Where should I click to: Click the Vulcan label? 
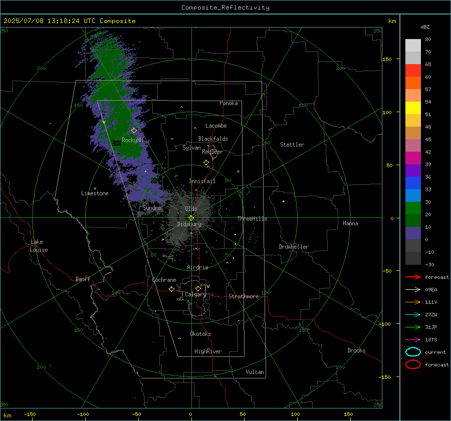[255, 372]
